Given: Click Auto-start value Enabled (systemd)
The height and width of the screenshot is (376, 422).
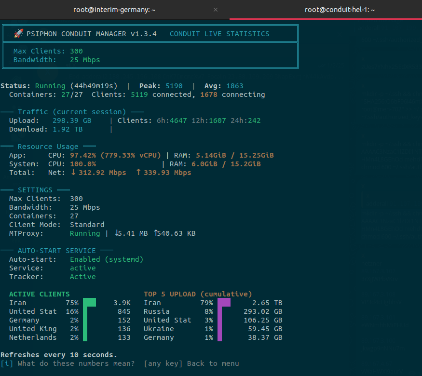Looking at the screenshot, I should tap(107, 259).
